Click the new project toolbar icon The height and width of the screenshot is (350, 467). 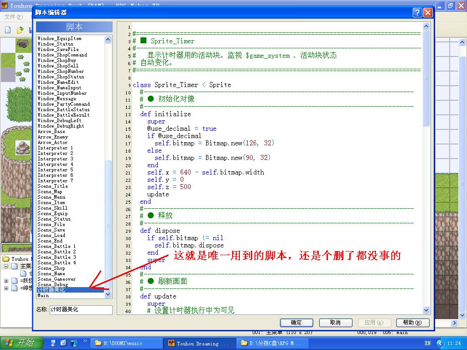click(x=8, y=30)
